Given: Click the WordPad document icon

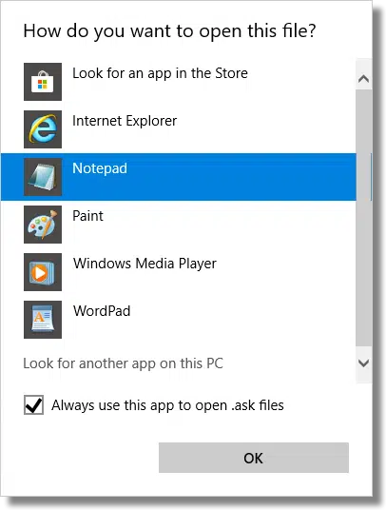Looking at the screenshot, I should point(43,320).
